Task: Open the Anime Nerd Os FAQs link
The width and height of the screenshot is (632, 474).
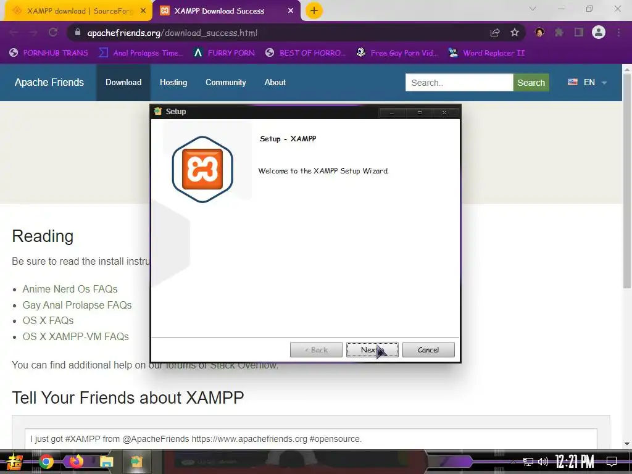Action: pyautogui.click(x=70, y=289)
